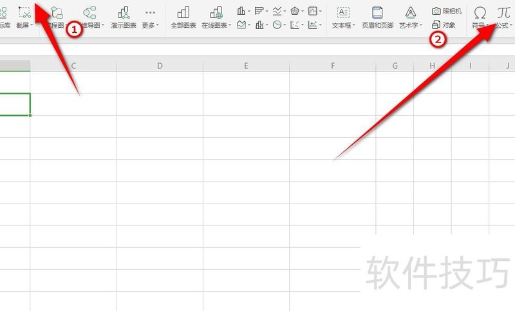This screenshot has height=311, width=515.
Task: Select column F header
Action: pos(333,66)
